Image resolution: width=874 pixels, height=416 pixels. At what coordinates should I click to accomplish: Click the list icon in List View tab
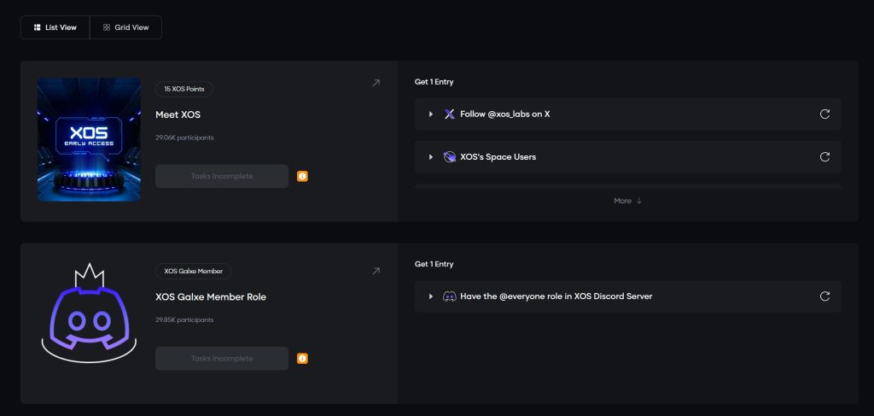point(38,27)
